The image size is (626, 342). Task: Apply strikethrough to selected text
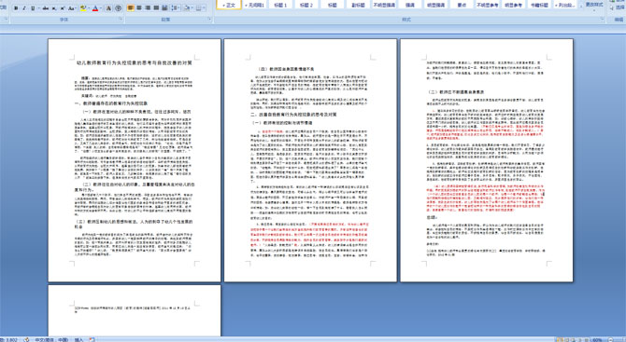click(x=46, y=8)
